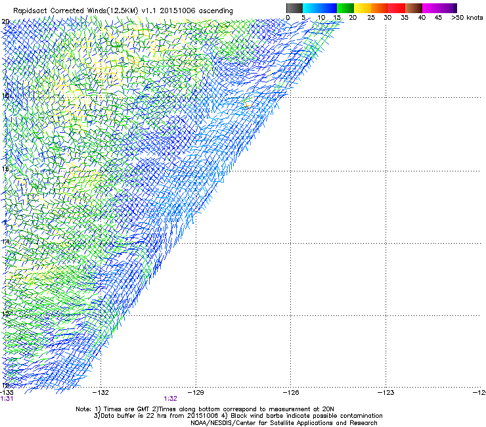Click the -129 longitude axis label

click(x=196, y=393)
